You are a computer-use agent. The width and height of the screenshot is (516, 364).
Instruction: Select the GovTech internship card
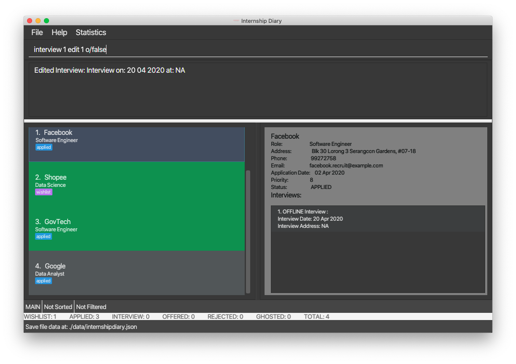[x=137, y=229]
